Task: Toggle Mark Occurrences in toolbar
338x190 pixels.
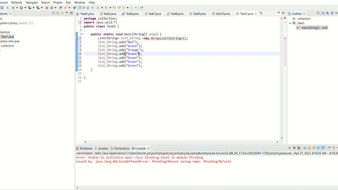Action: click(79, 7)
